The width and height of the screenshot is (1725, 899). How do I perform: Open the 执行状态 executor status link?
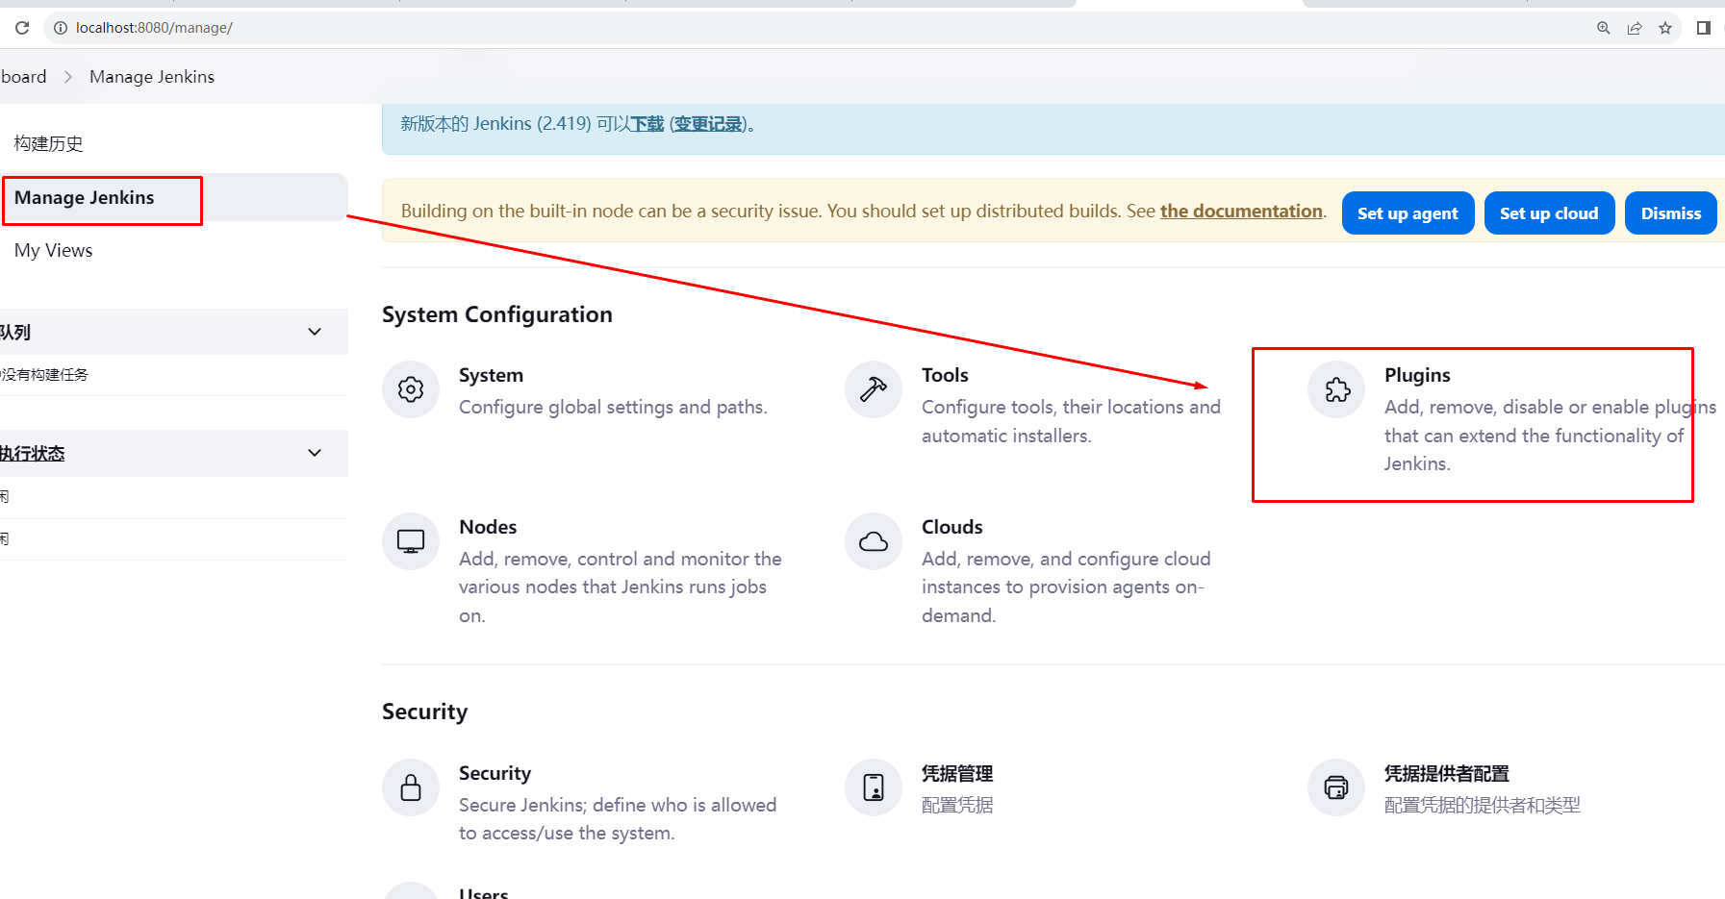[32, 454]
